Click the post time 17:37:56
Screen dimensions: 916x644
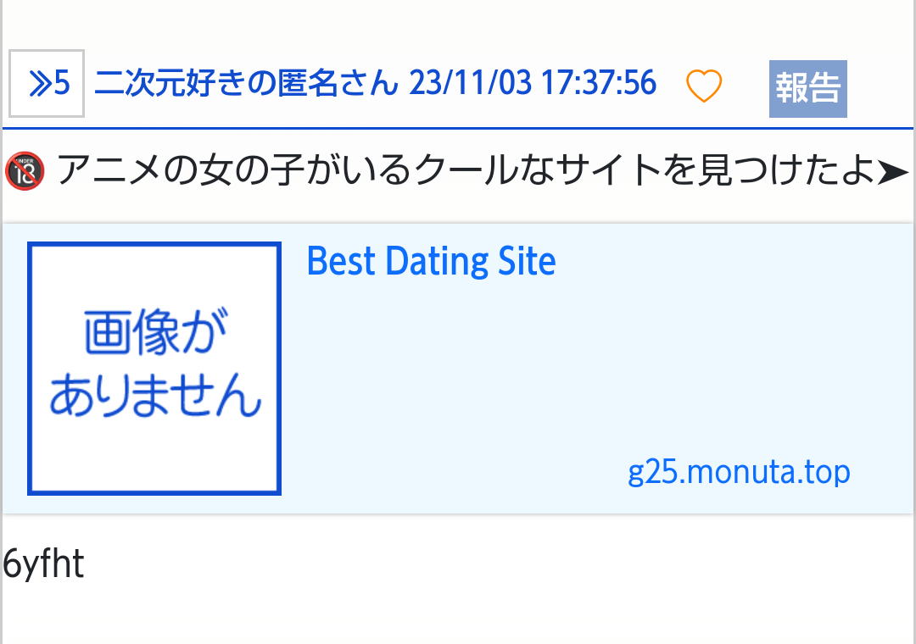click(597, 84)
